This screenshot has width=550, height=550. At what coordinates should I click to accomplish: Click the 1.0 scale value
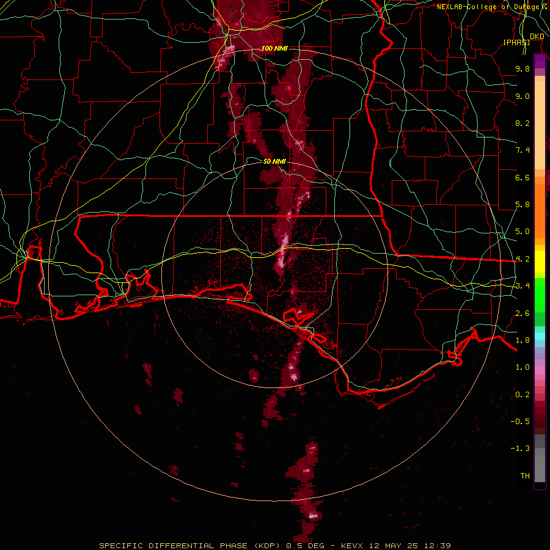[x=522, y=367]
